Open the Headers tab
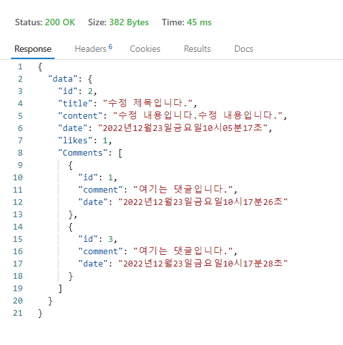Screen dimensions: 343x345 tap(94, 49)
